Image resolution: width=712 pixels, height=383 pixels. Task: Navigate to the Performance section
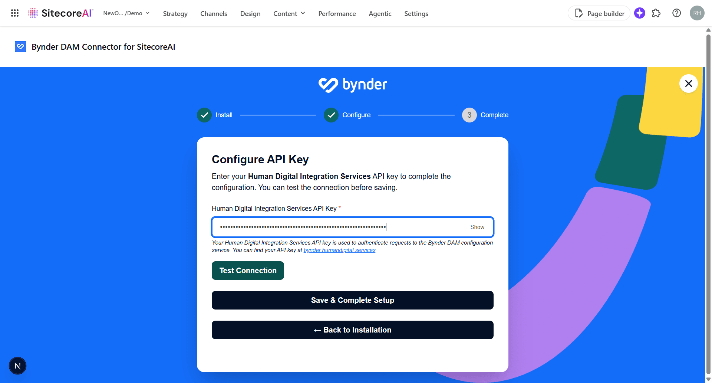(337, 13)
